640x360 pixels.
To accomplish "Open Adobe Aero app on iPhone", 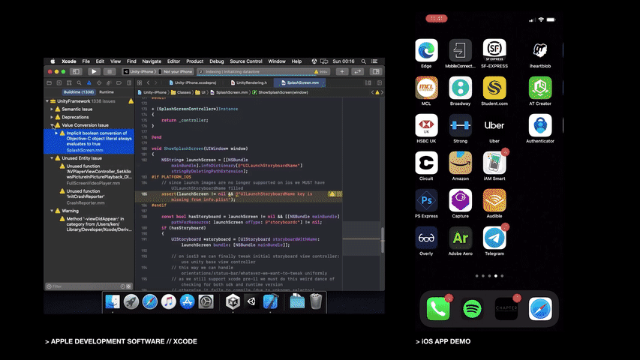I will pyautogui.click(x=461, y=238).
